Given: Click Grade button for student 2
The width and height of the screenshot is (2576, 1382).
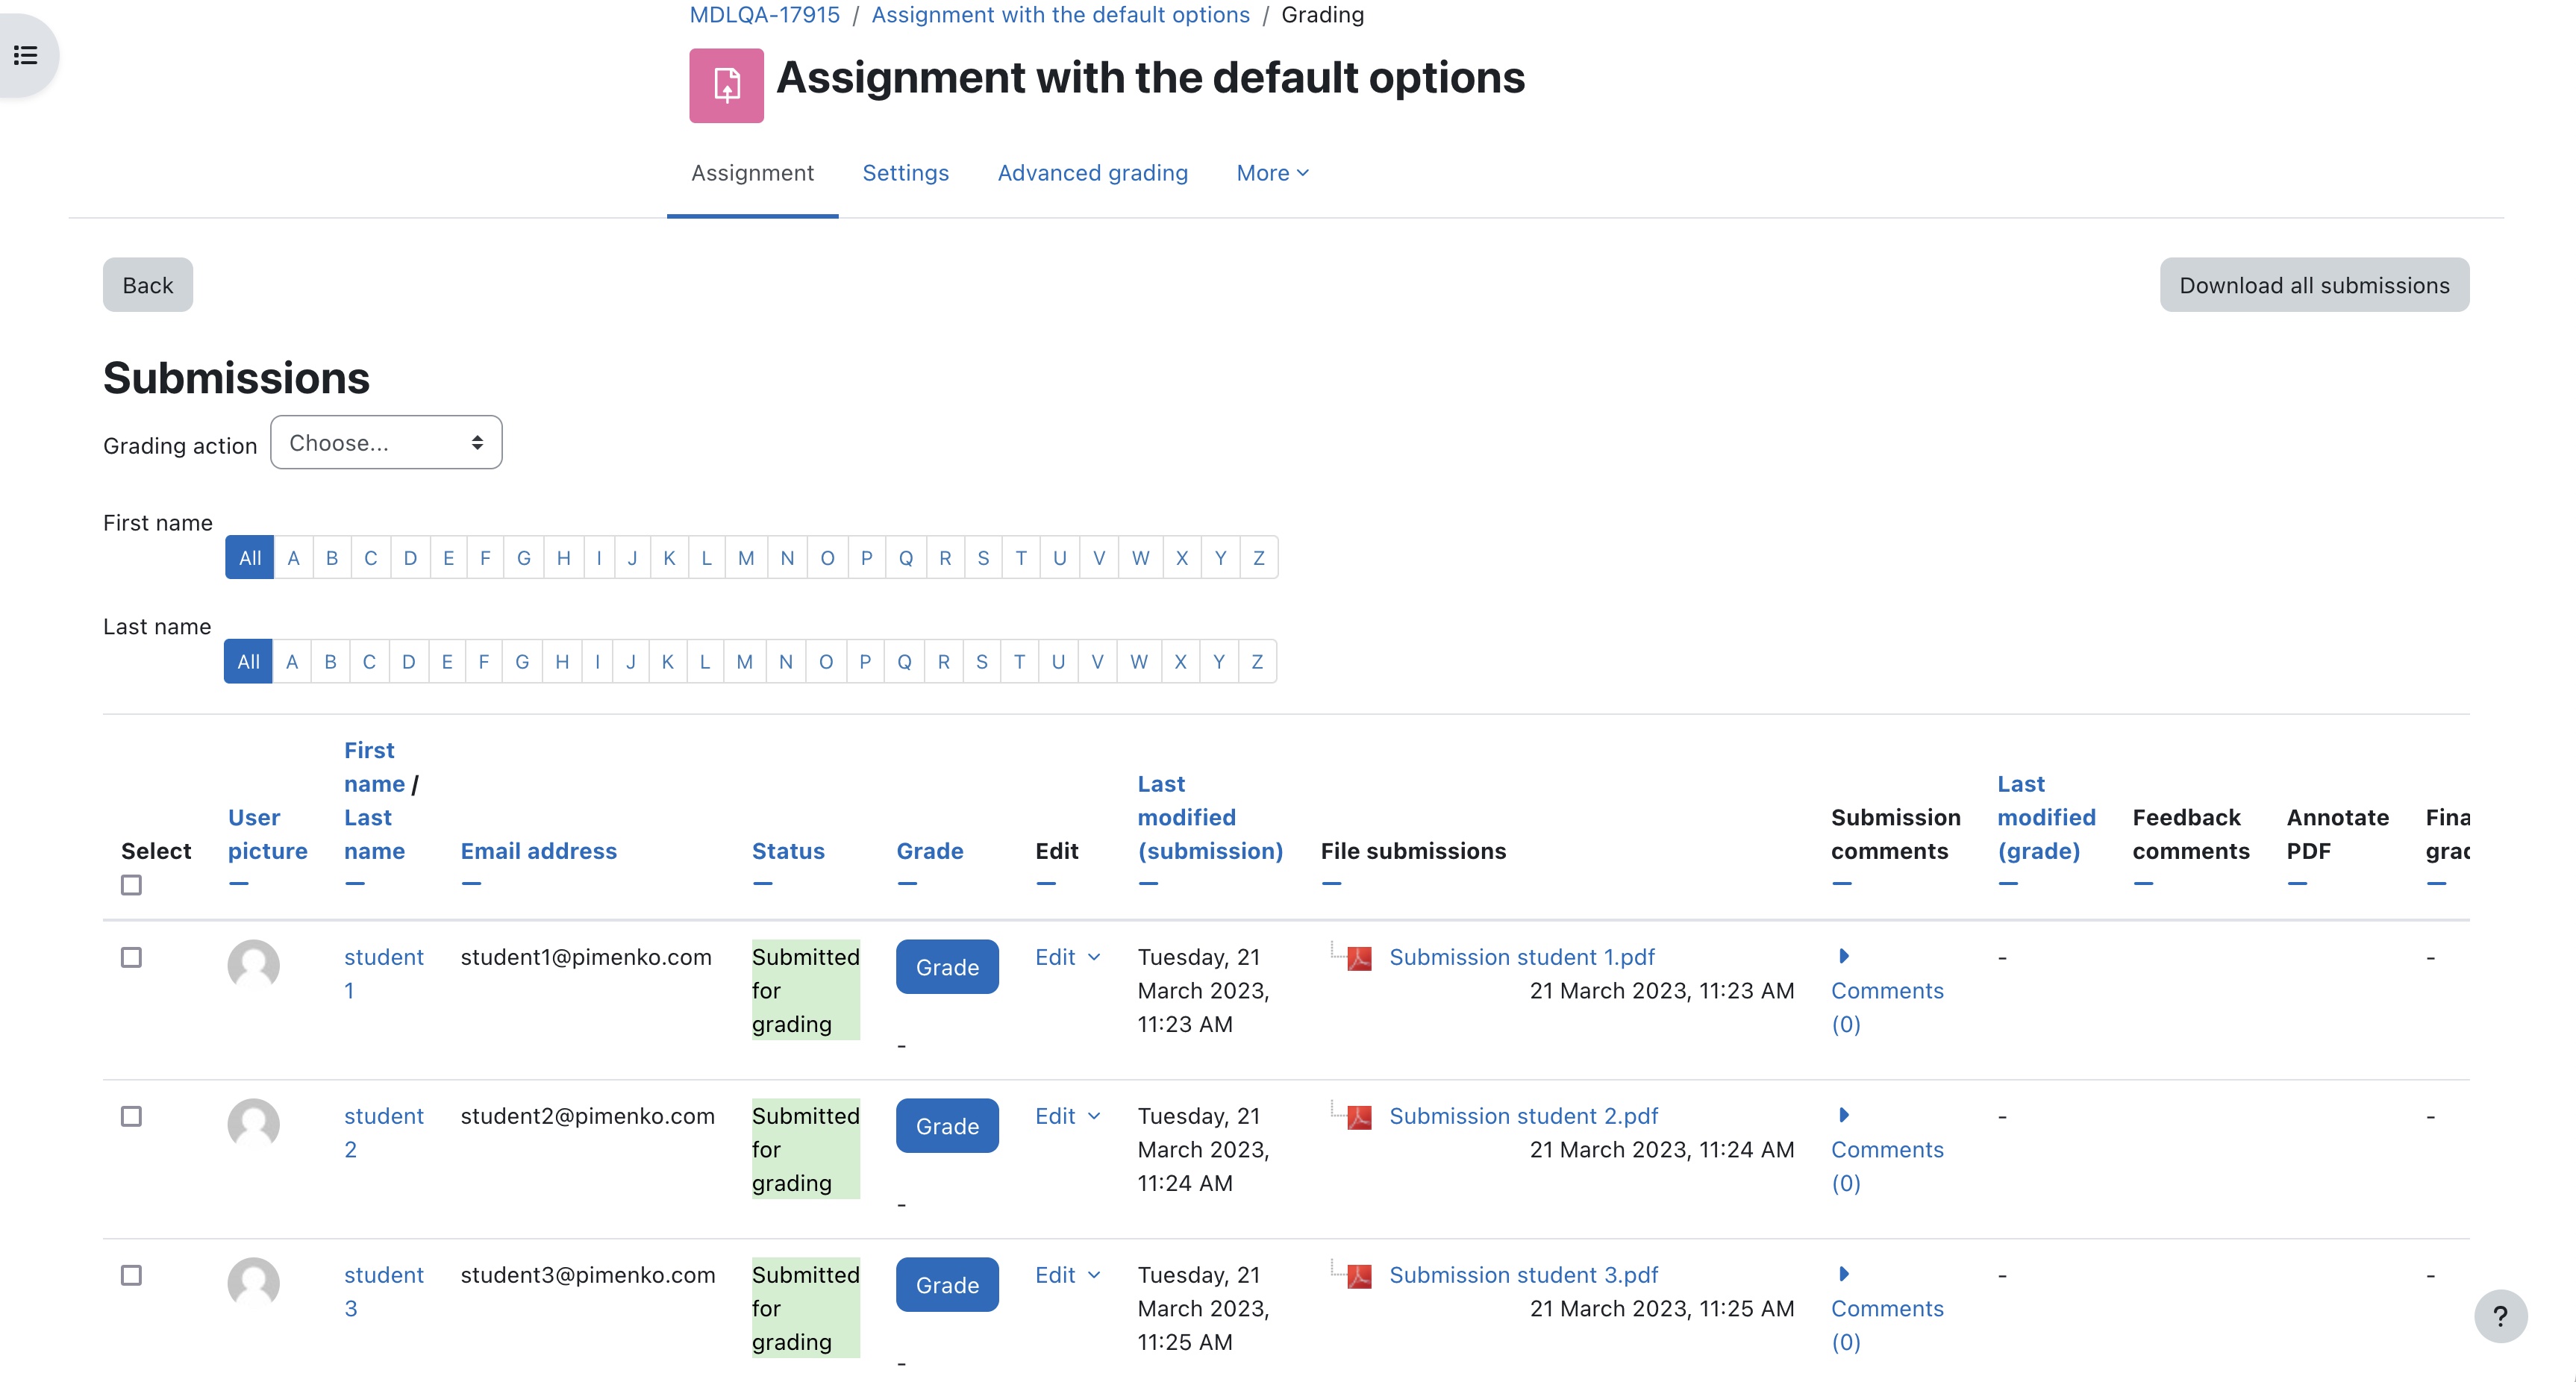Looking at the screenshot, I should tap(947, 1126).
